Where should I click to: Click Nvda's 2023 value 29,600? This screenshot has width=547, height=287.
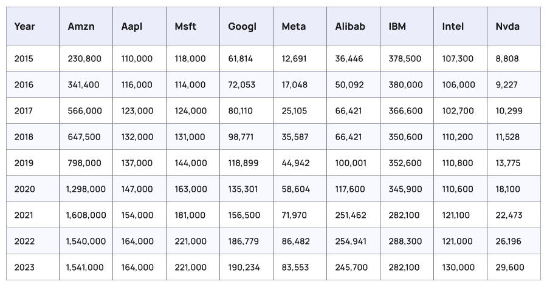click(510, 268)
